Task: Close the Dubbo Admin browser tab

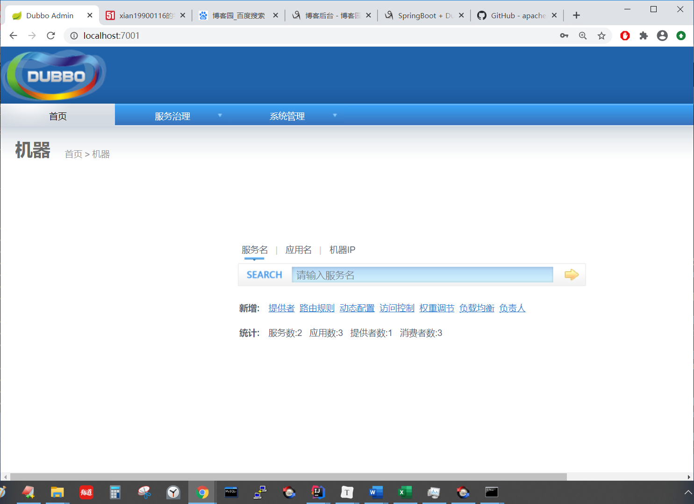Action: click(90, 15)
